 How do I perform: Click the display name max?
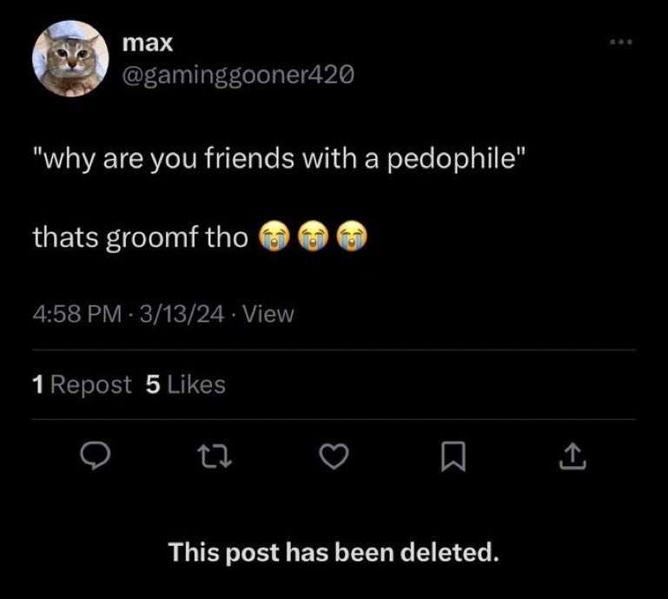click(148, 43)
